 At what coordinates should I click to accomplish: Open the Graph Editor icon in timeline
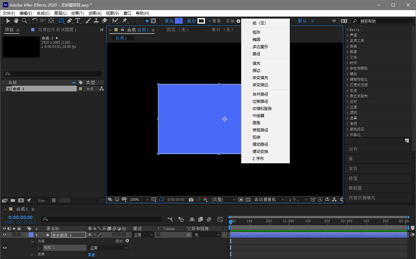(x=220, y=219)
